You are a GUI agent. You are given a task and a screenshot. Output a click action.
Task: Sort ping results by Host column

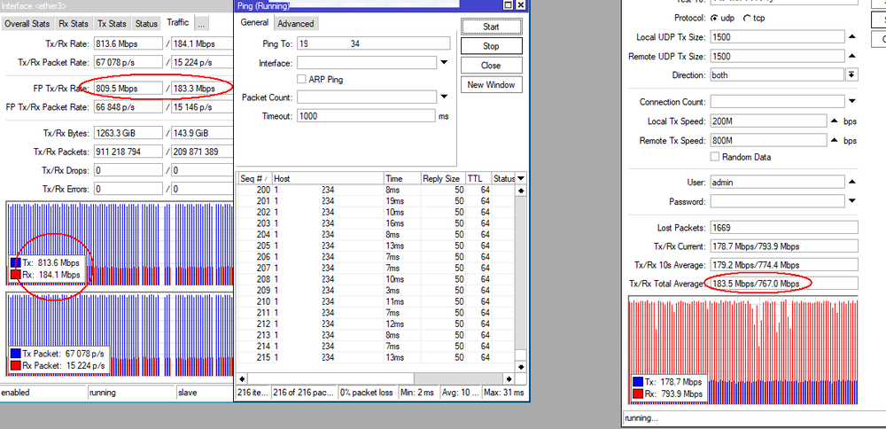point(328,179)
